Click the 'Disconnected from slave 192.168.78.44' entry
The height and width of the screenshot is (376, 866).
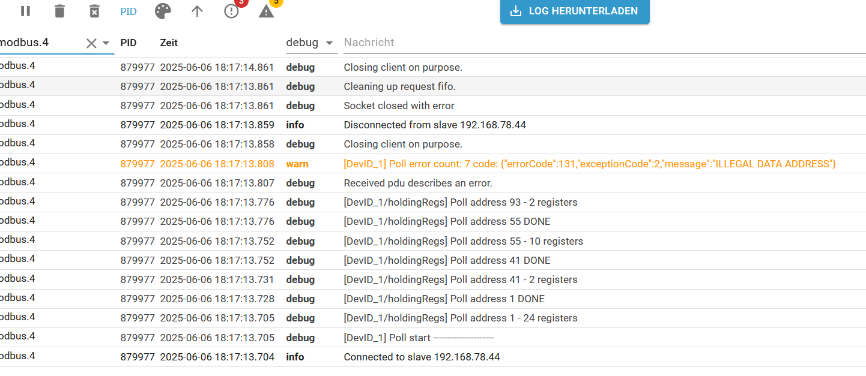click(435, 125)
